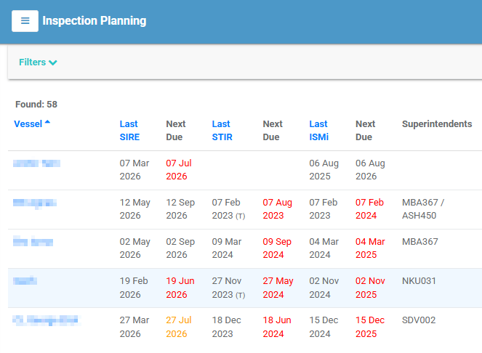Viewport: 482px width, 353px height.
Task: Select the highlighted row's 19 Jun 2026 date
Action: pos(180,288)
